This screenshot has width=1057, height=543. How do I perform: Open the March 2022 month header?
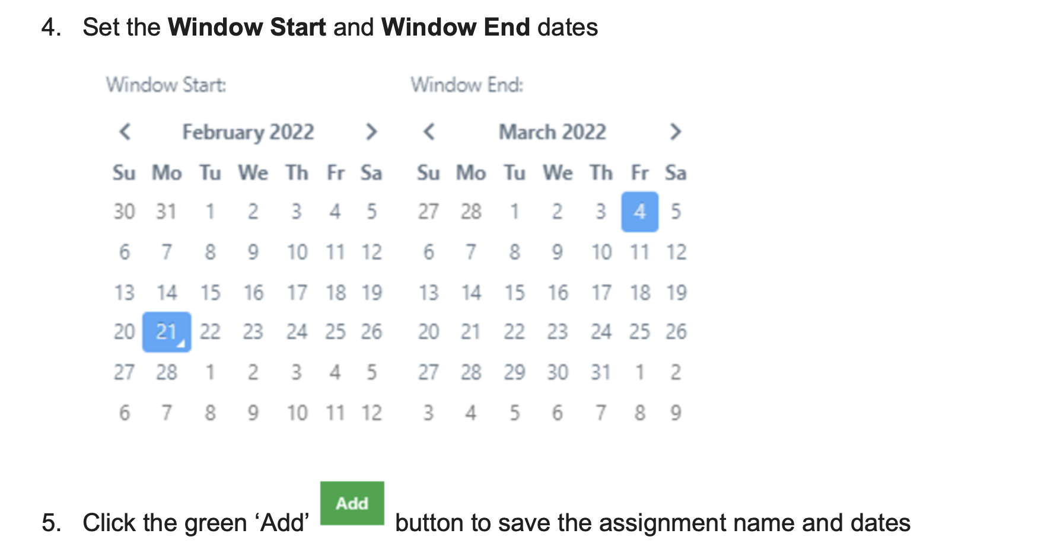pyautogui.click(x=552, y=132)
